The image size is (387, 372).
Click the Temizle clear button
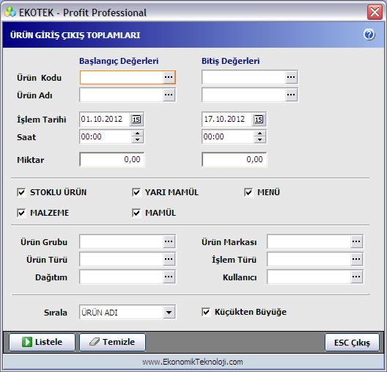pos(113,342)
